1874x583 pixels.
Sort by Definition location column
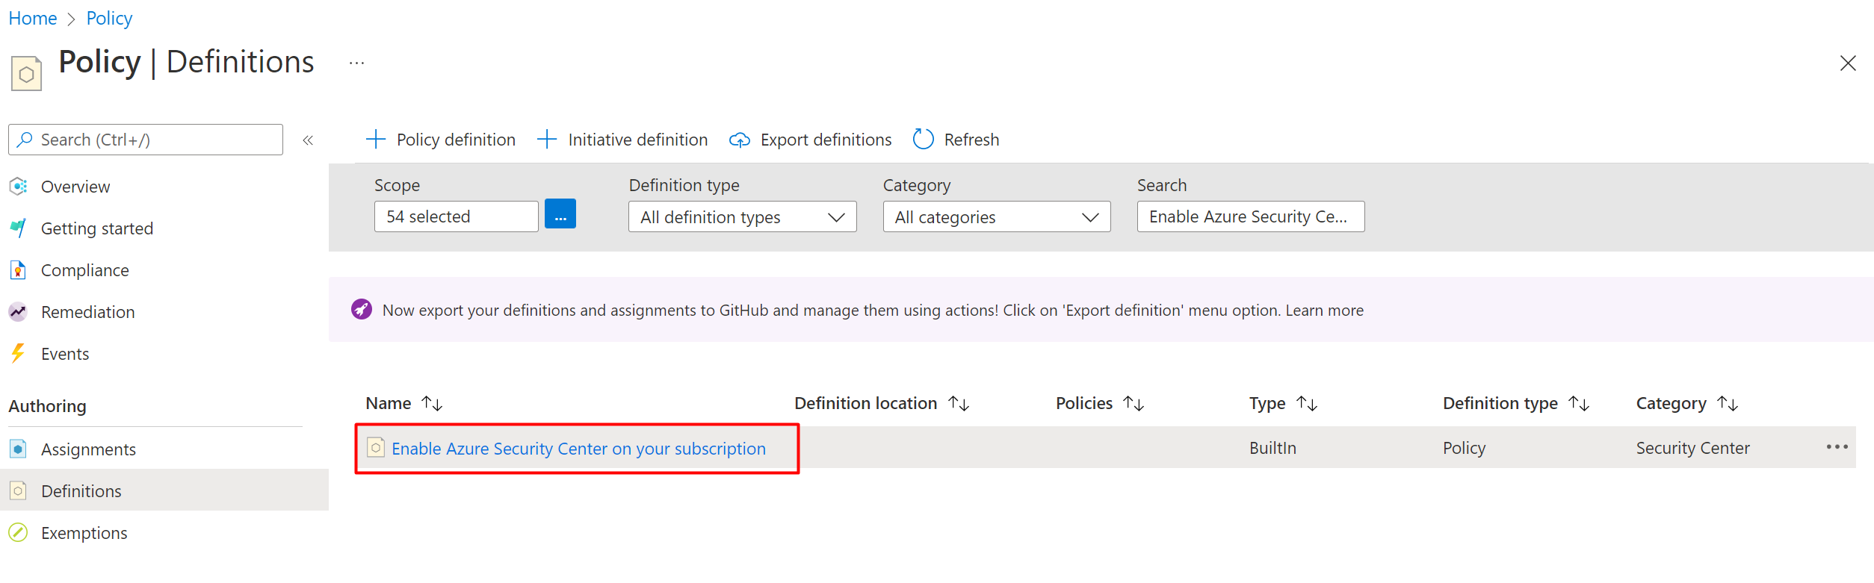point(959,403)
